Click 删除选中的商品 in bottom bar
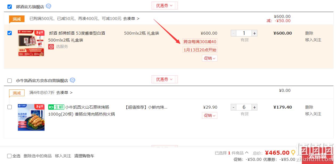336x164 pixels. [x=38, y=156]
